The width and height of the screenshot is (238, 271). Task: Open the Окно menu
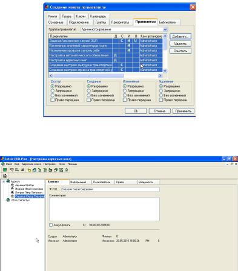(62, 164)
